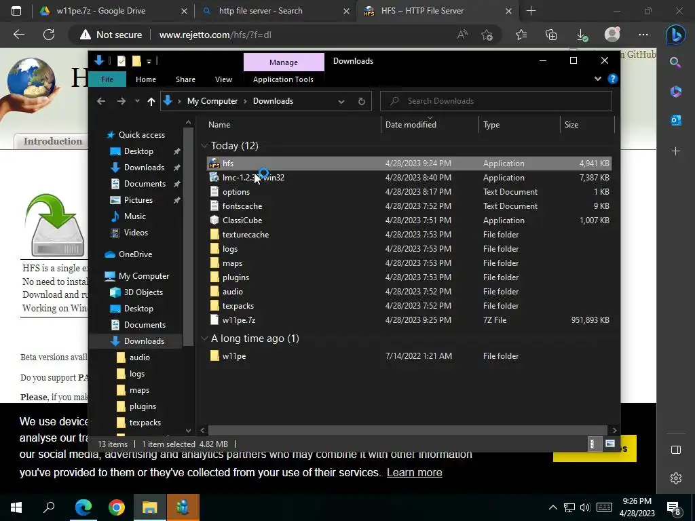Viewport: 695px width, 521px height.
Task: Open Outlook in the Edge sidebar
Action: coord(675,120)
